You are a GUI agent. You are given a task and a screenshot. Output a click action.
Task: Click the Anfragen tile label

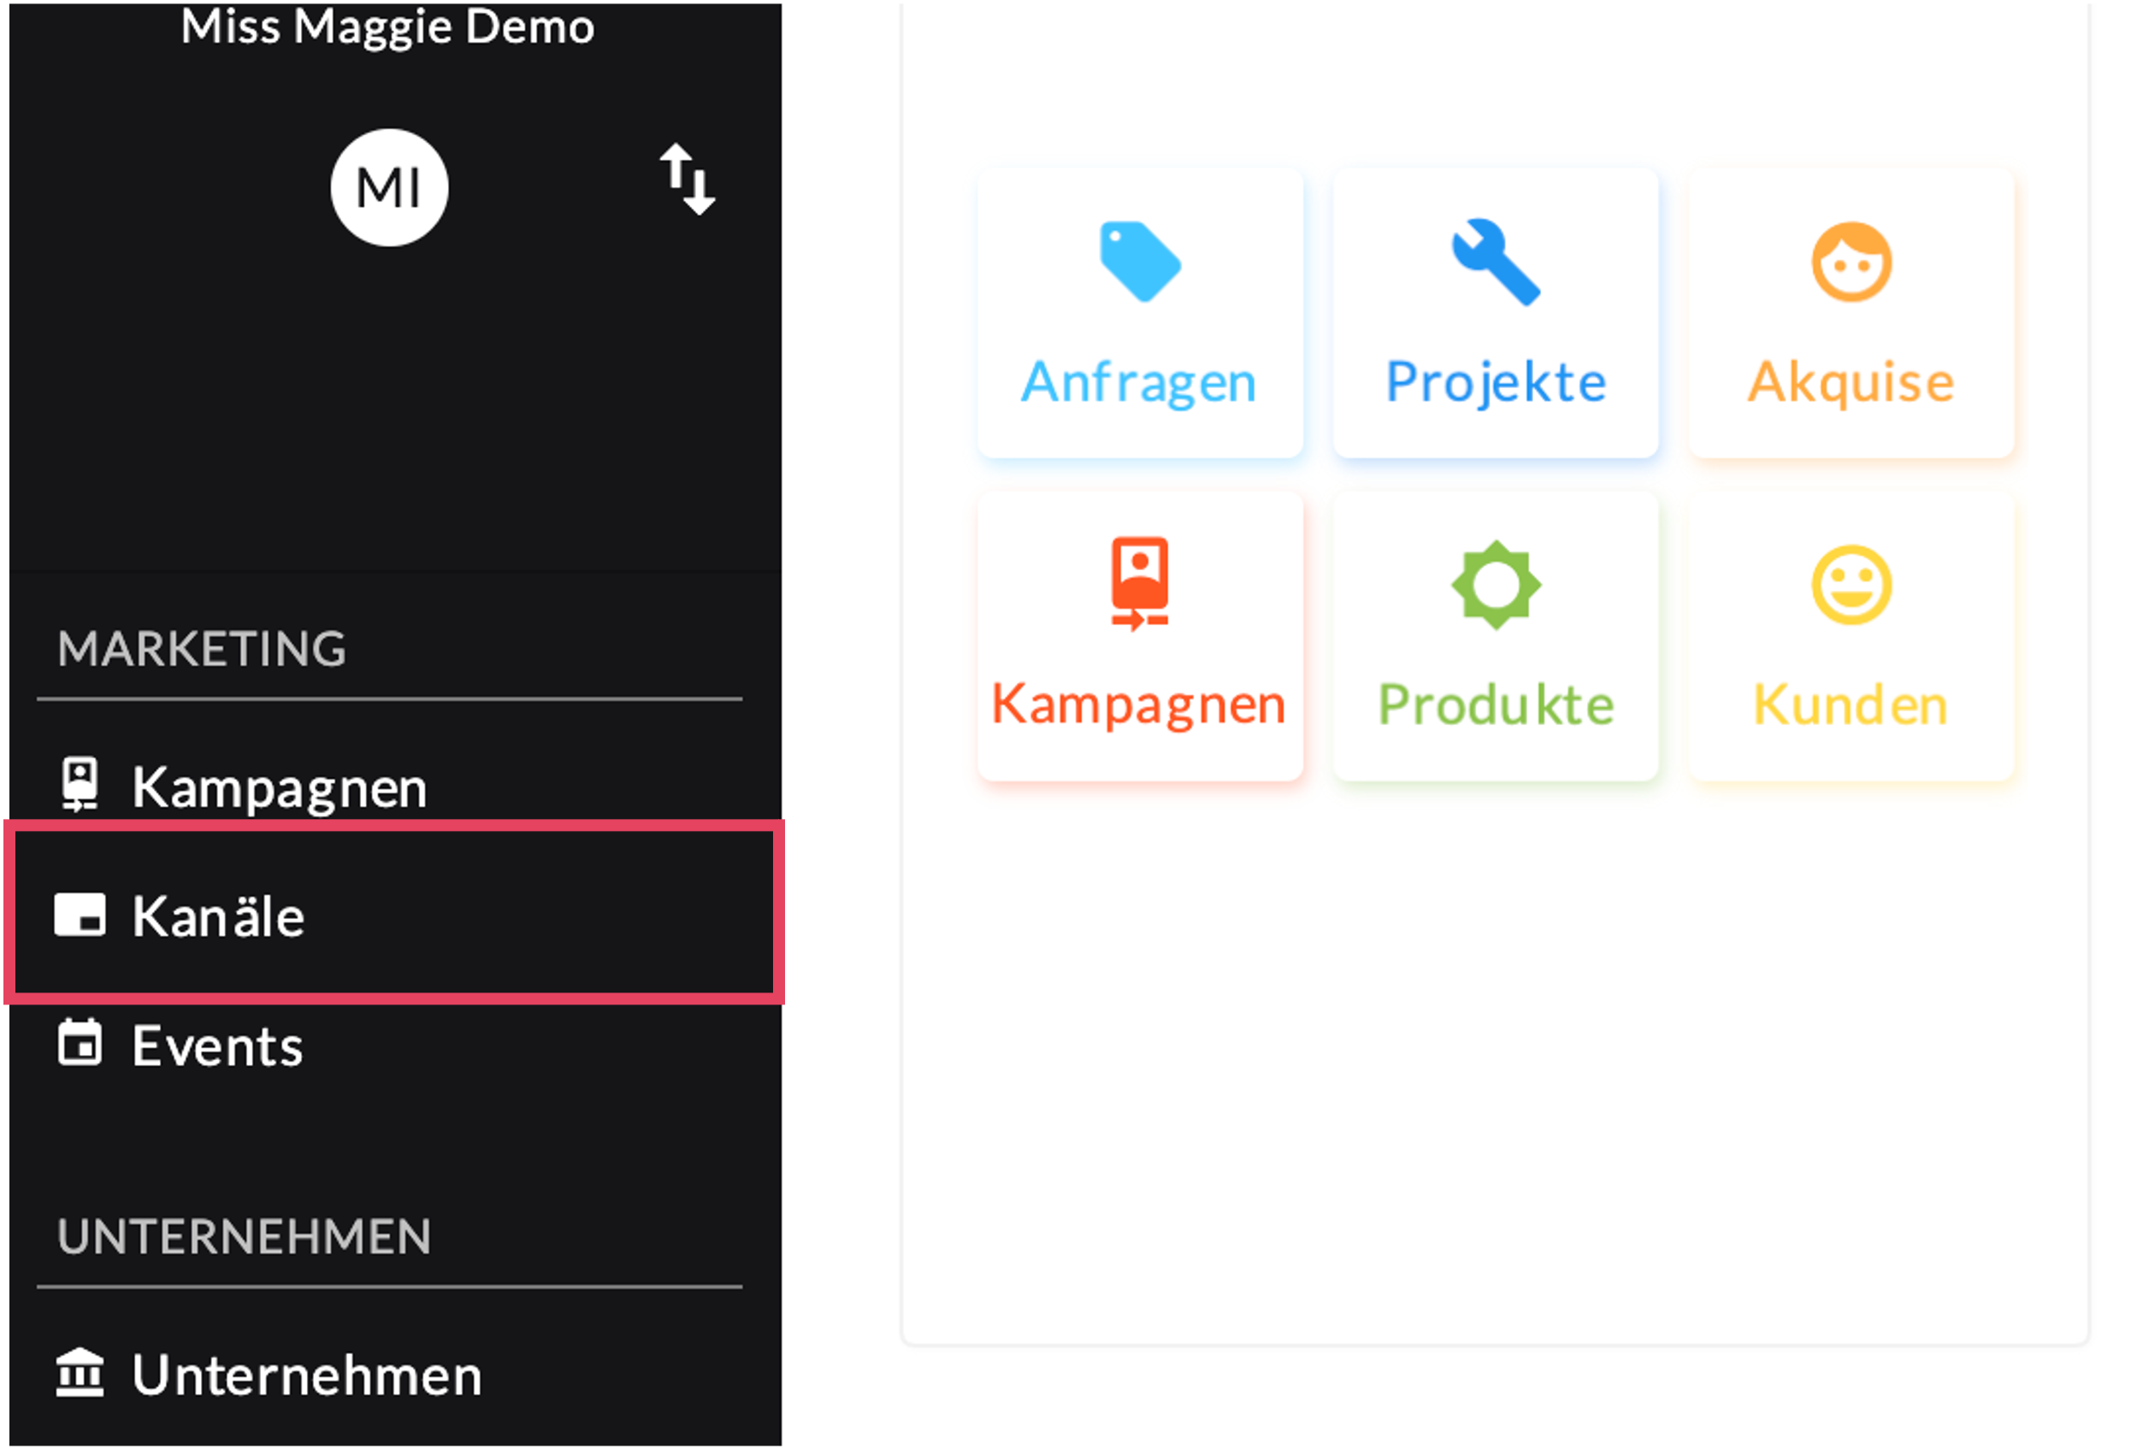tap(1139, 383)
